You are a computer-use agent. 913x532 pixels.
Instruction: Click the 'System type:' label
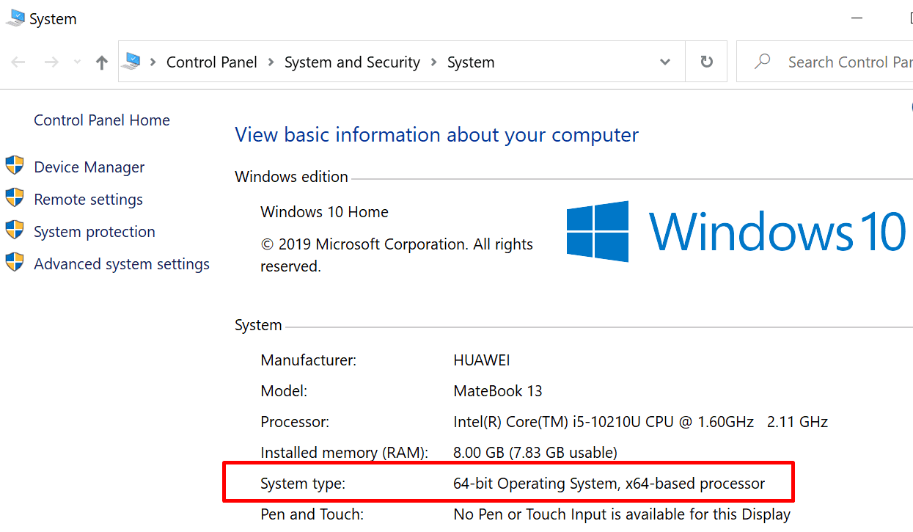[303, 484]
